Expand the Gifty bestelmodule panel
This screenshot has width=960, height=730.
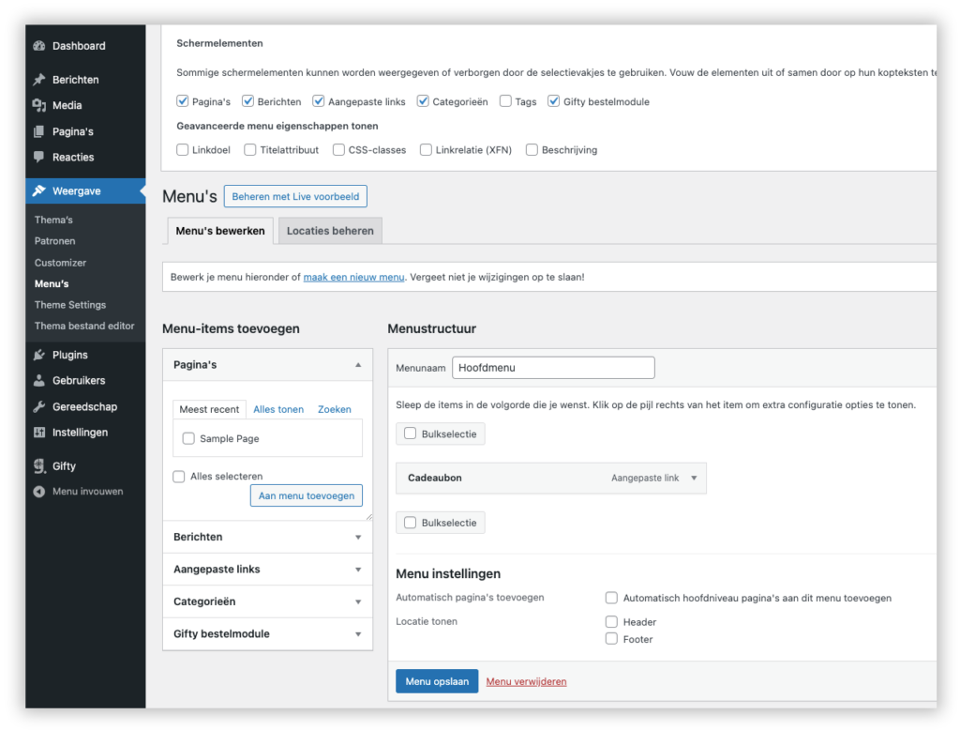click(x=267, y=633)
